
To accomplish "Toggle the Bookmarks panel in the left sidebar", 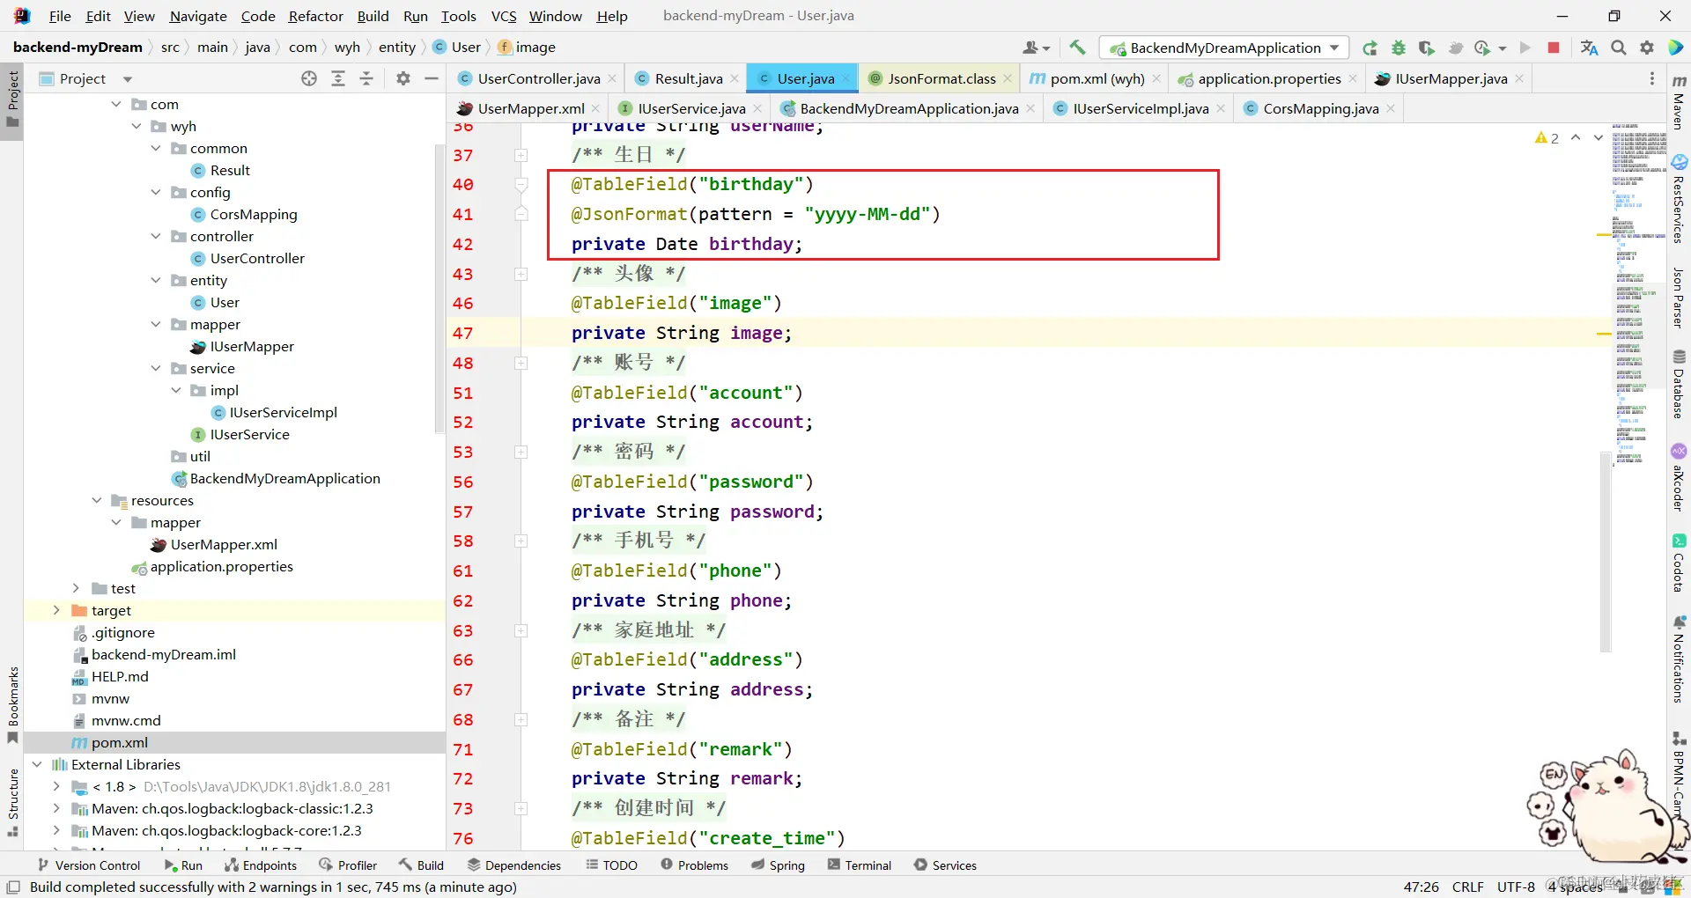I will point(12,704).
